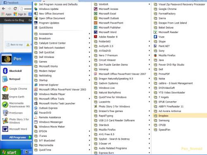Expand Microsoft Office Tools submenu
This screenshot has height=155, width=207.
click(62, 99)
